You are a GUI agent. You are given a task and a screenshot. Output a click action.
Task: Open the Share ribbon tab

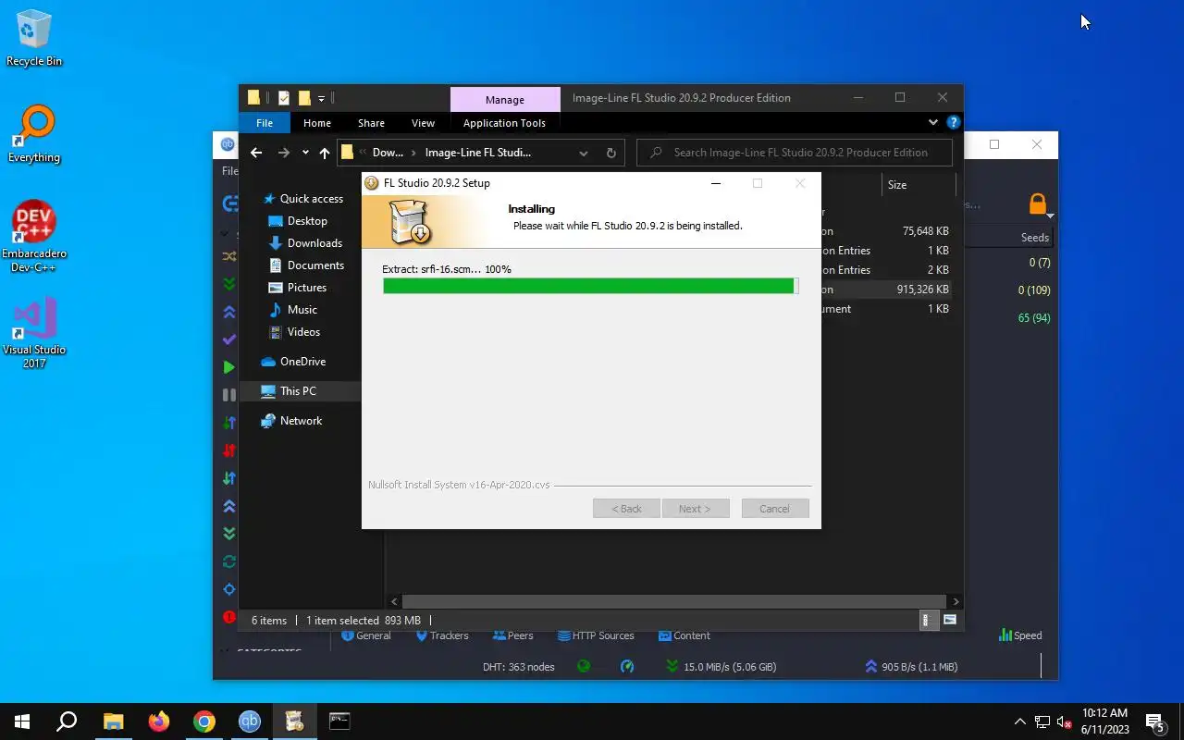tap(371, 123)
